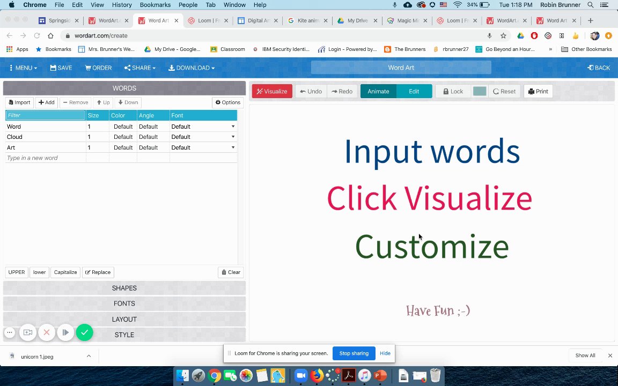
Task: Show All downloads
Action: 585,355
